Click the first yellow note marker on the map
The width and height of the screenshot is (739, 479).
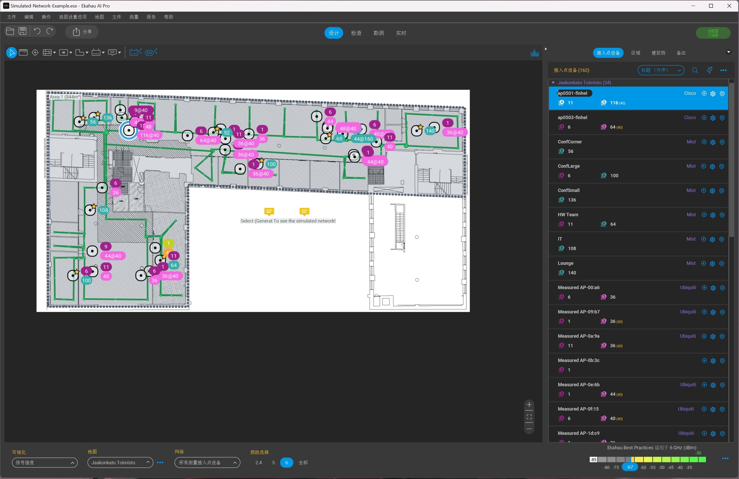(269, 212)
